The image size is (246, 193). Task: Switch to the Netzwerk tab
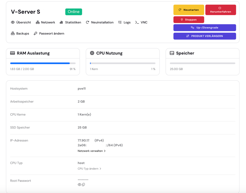click(45, 22)
